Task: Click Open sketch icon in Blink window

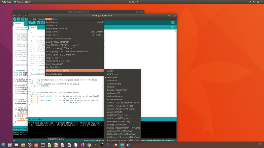Action: pos(42,23)
